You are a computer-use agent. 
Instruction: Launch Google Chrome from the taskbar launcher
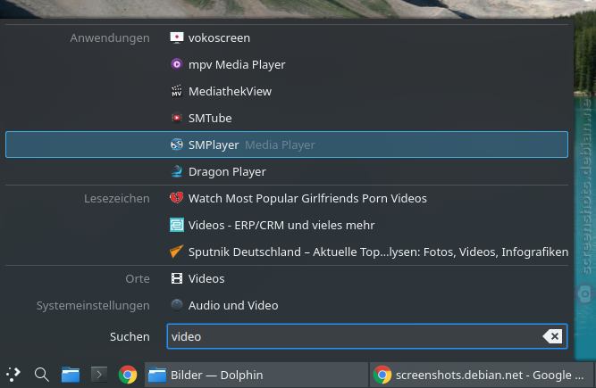(128, 375)
